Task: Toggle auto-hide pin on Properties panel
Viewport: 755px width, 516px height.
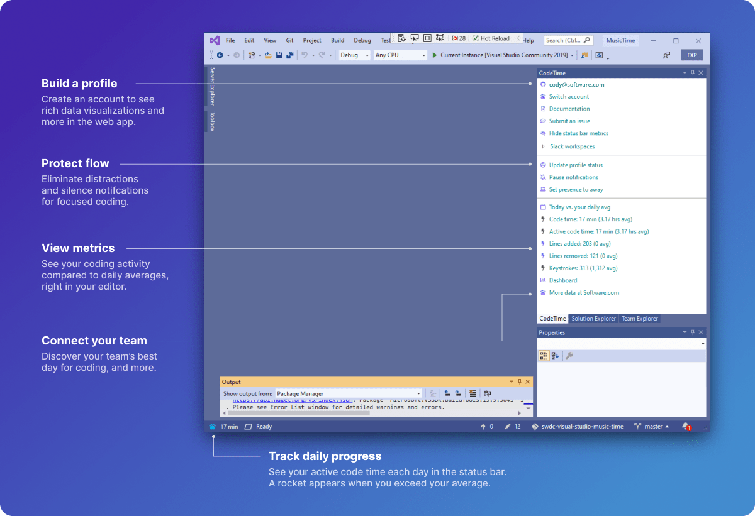Action: coord(693,332)
